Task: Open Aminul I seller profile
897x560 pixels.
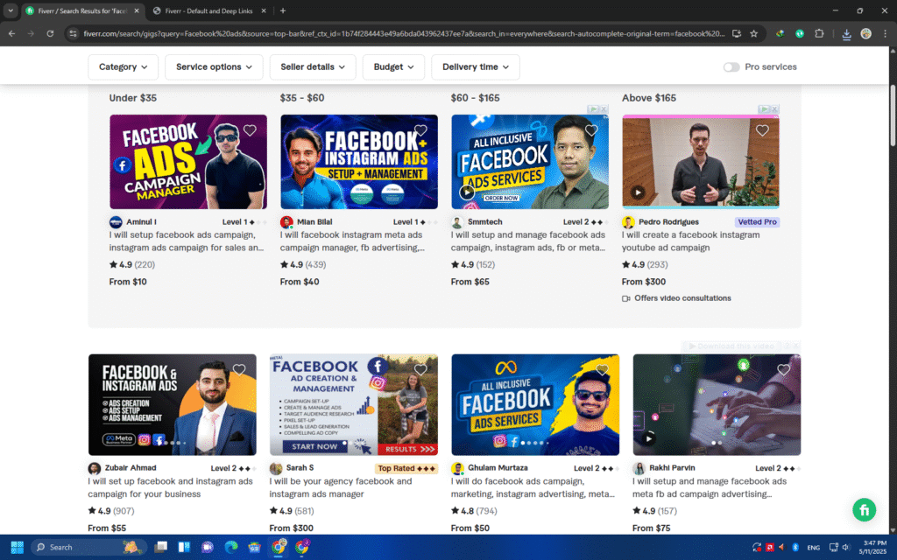Action: click(x=141, y=221)
